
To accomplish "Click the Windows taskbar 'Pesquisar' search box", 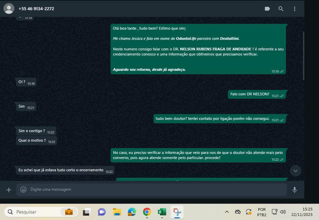I will pos(41,212).
